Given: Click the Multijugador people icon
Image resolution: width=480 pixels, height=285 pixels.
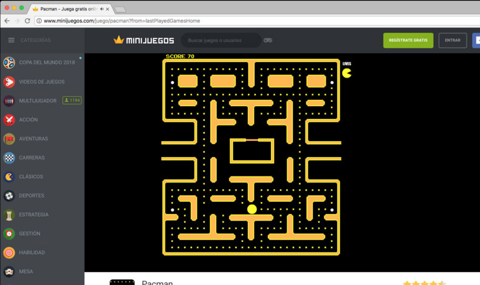Looking at the screenshot, I should 9,101.
